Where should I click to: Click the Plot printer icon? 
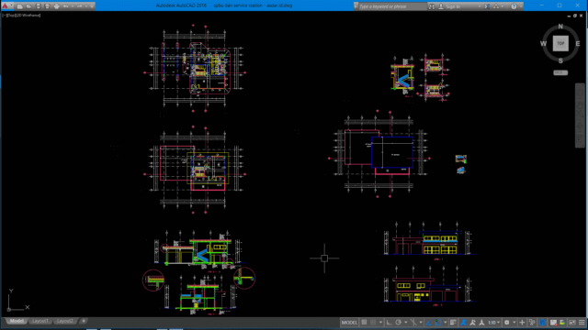pos(57,6)
